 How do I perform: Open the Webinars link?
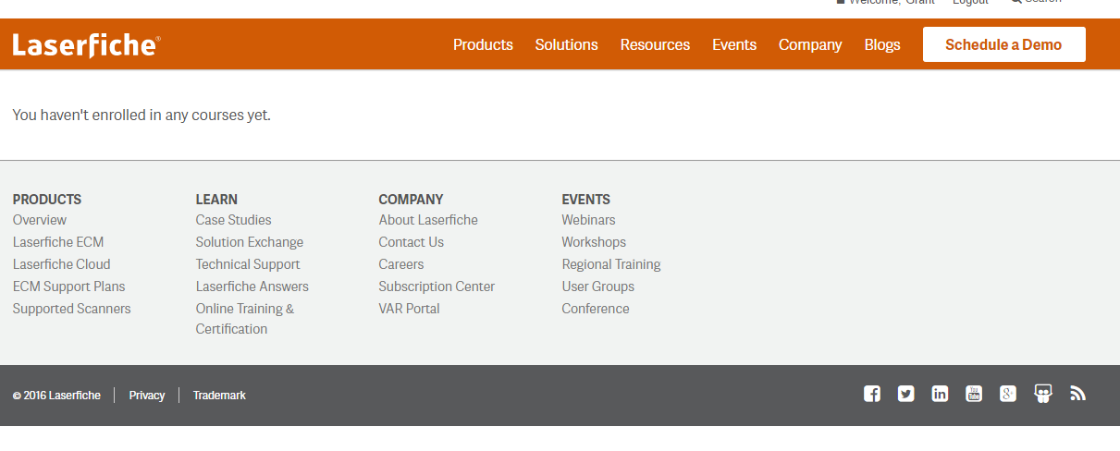(588, 220)
